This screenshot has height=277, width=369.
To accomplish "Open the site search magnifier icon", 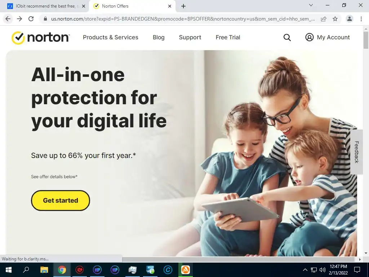I will point(287,38).
